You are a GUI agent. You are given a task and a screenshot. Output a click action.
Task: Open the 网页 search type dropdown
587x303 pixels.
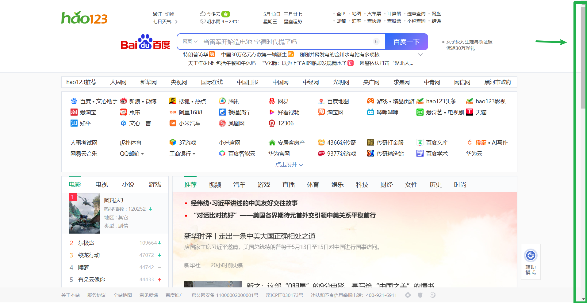click(190, 42)
